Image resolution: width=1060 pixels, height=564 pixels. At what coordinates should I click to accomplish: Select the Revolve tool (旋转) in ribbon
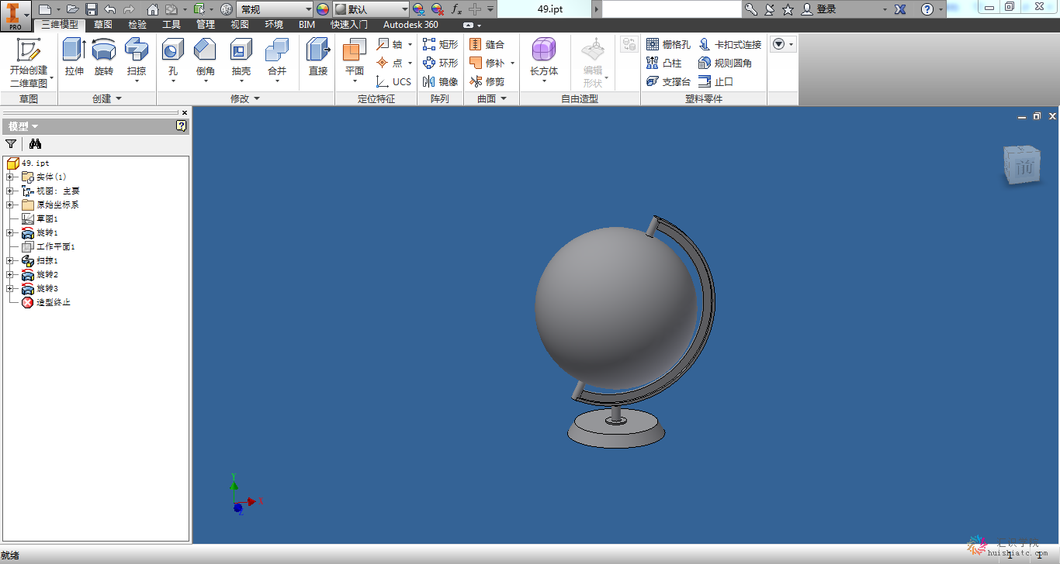tap(104, 58)
